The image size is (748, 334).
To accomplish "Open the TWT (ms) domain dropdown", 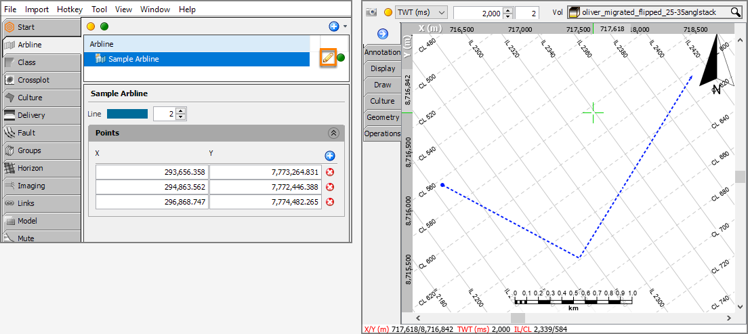I will (421, 13).
